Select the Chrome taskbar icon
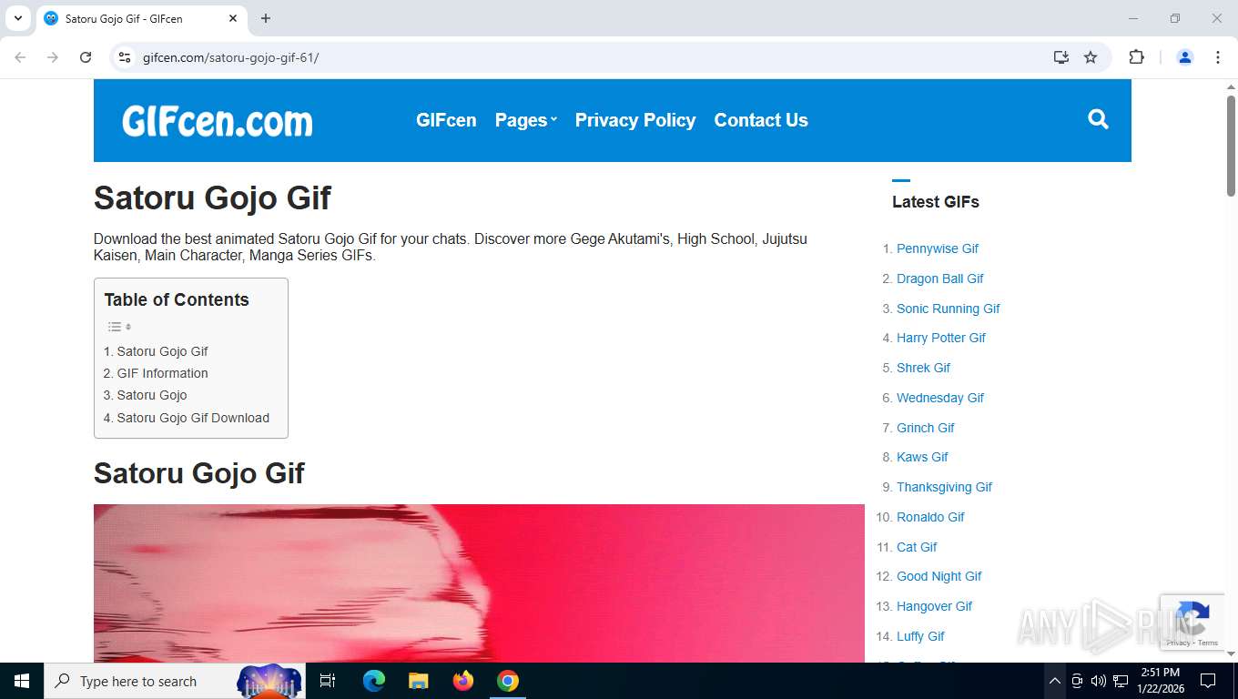Screen dimensions: 1238x699 point(508,681)
